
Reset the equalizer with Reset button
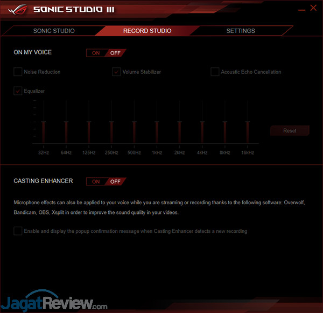[x=290, y=130]
